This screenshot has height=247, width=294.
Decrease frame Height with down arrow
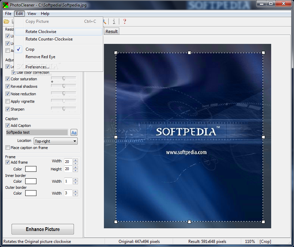[75, 170]
